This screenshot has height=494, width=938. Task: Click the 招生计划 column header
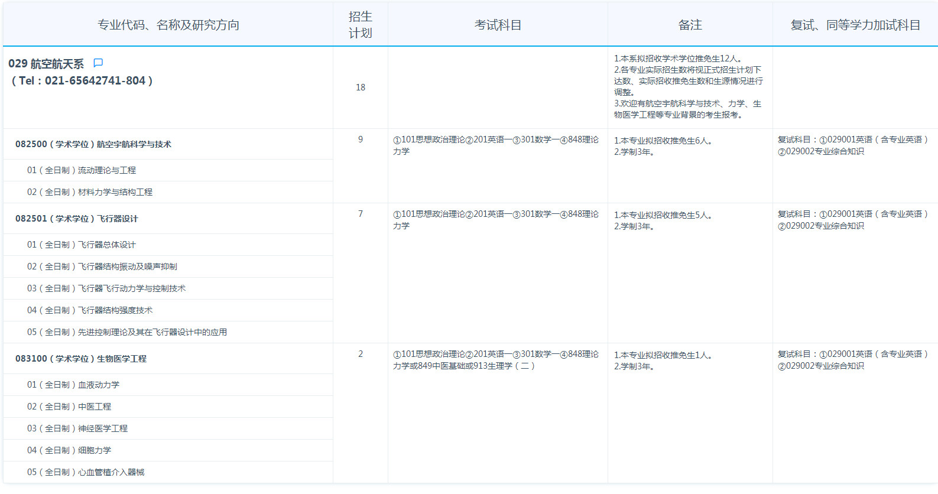coord(360,25)
